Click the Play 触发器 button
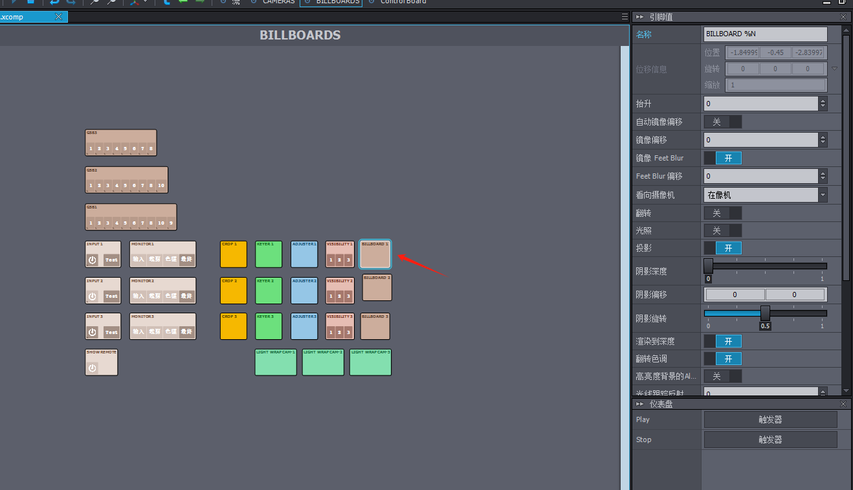853x490 pixels. (770, 419)
